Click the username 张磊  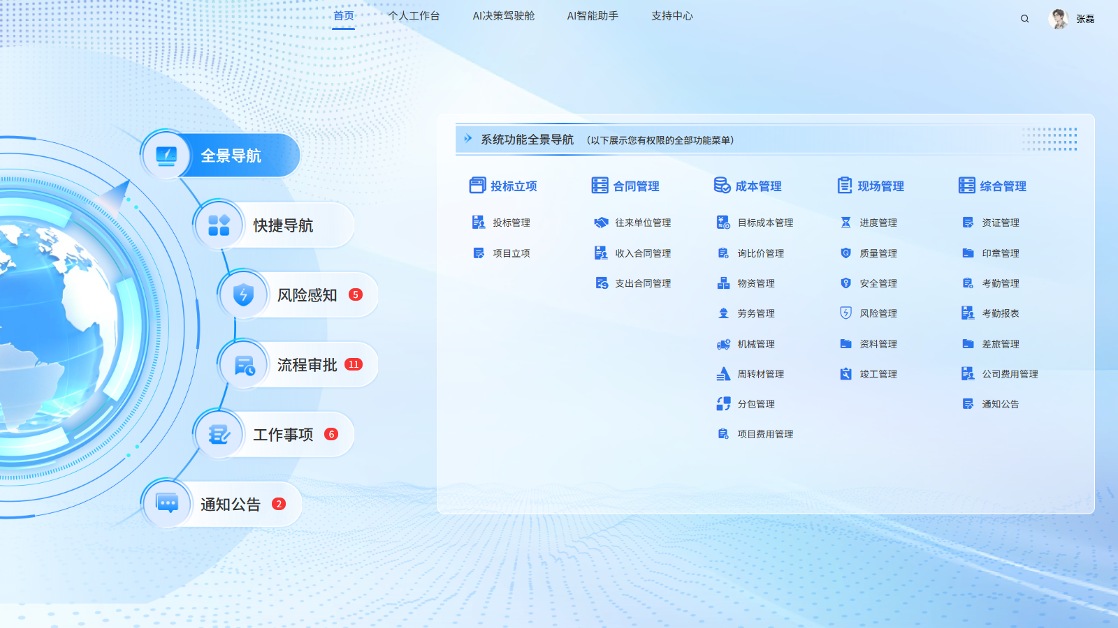[1085, 20]
